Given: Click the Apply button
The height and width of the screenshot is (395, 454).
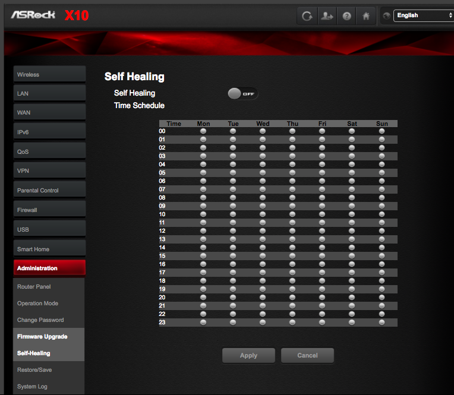Looking at the screenshot, I should [x=248, y=355].
